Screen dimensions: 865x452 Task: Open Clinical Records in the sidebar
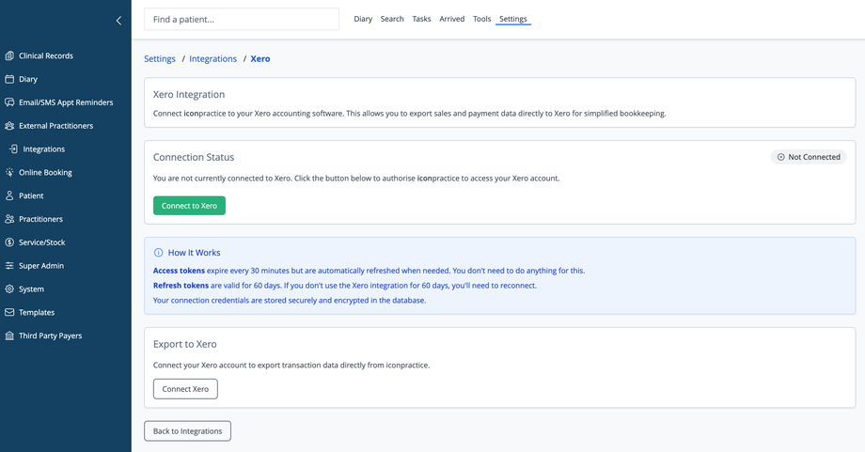pyautogui.click(x=46, y=55)
